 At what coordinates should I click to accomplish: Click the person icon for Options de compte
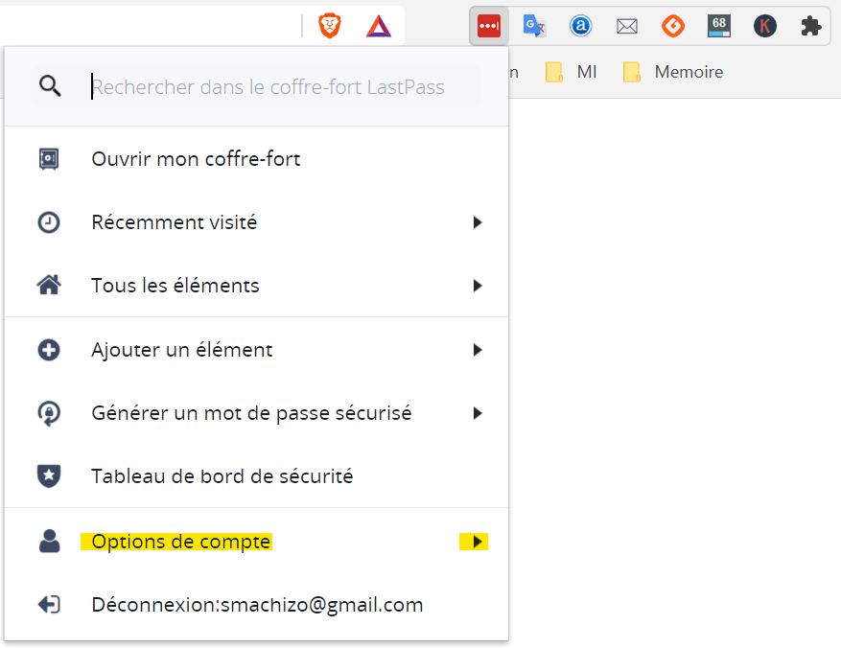(x=49, y=541)
